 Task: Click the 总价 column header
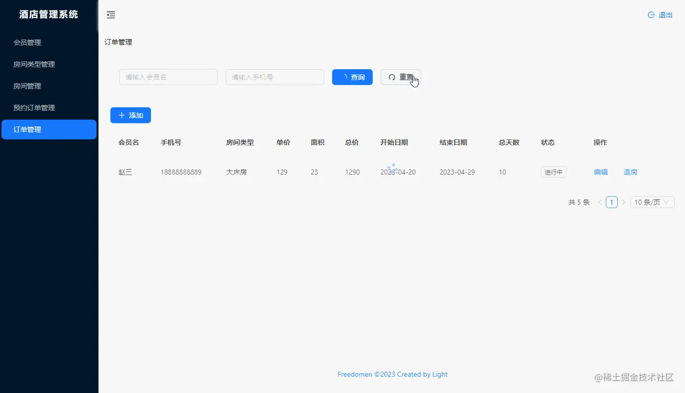click(352, 142)
